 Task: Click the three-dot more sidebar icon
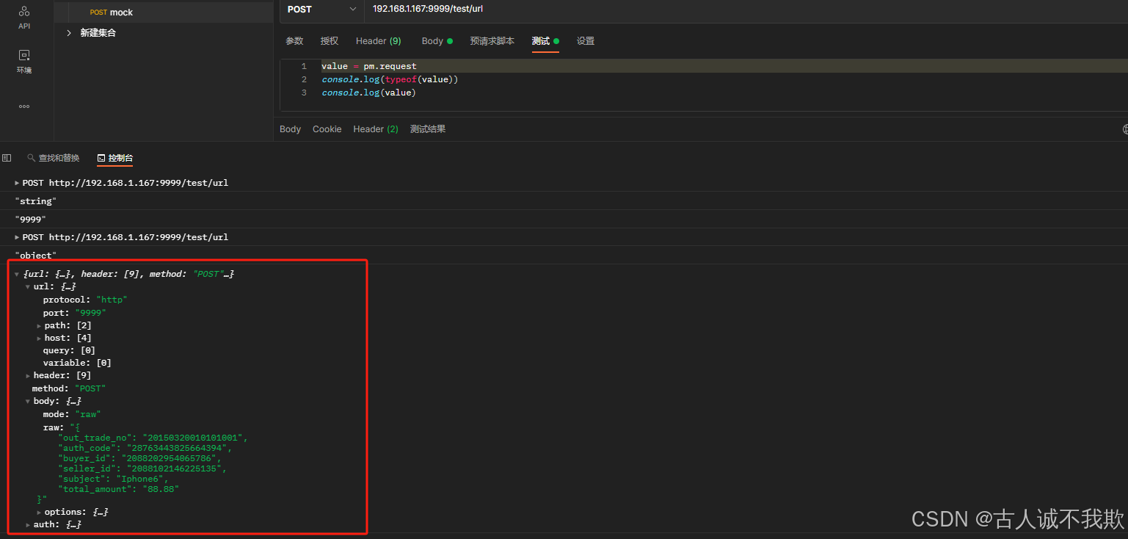pos(24,106)
